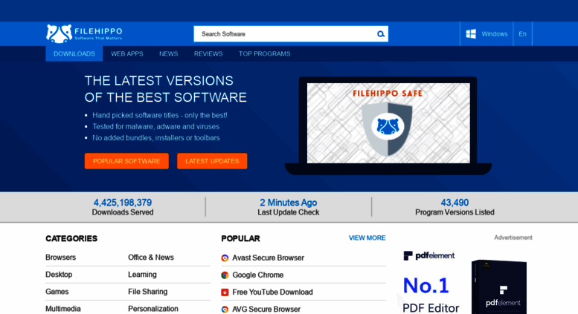Viewport: 578px width, 314px height.
Task: Click the Program Versions Listed label
Action: (455, 212)
